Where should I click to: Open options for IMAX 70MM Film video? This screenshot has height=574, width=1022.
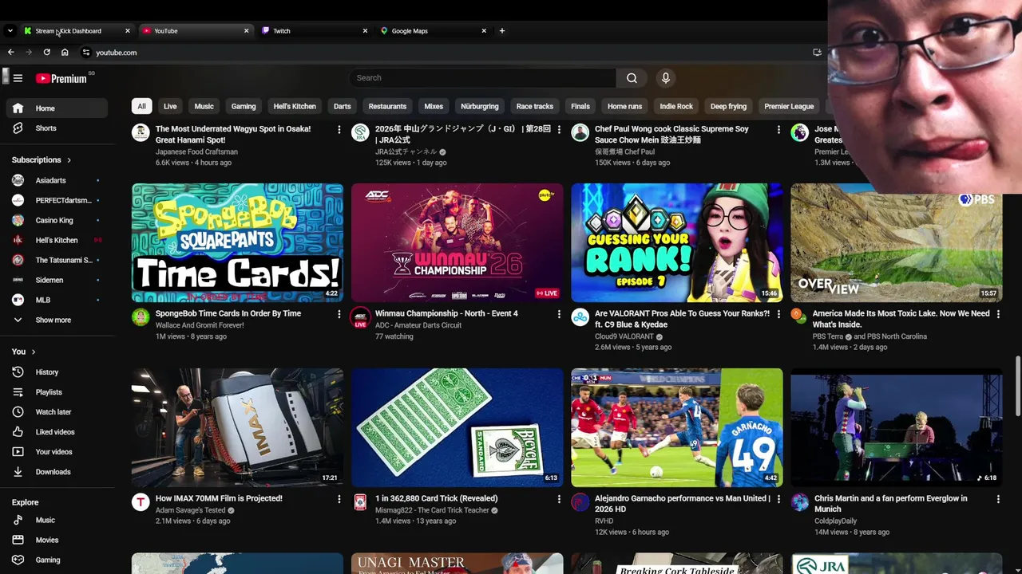[x=339, y=499]
